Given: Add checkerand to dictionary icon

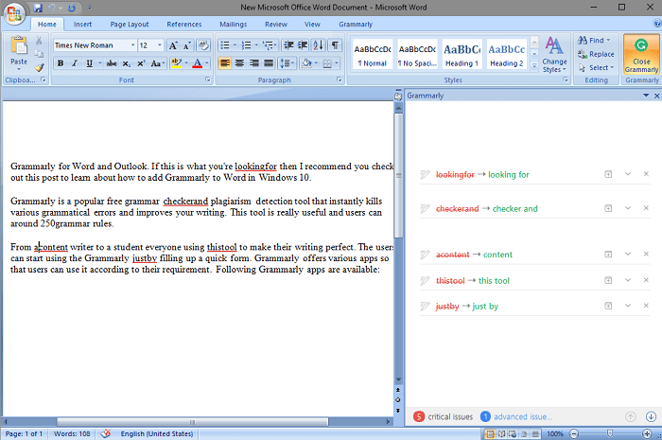Looking at the screenshot, I should pyautogui.click(x=608, y=208).
